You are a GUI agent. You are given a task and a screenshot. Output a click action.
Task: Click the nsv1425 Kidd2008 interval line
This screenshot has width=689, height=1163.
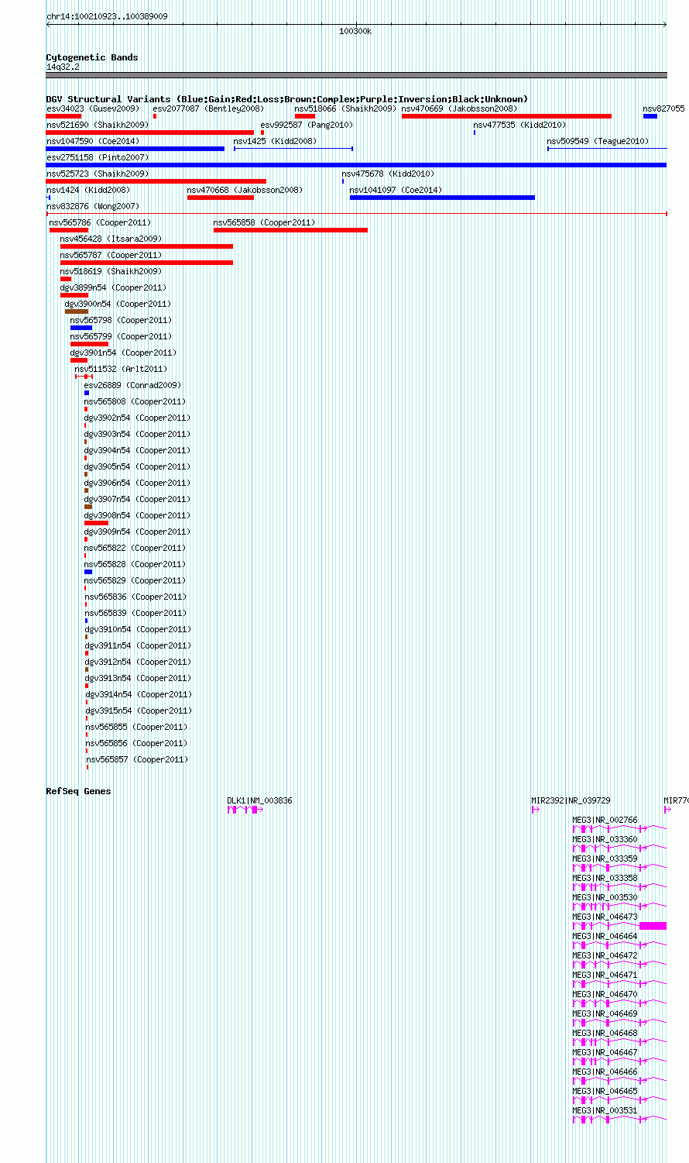click(293, 149)
